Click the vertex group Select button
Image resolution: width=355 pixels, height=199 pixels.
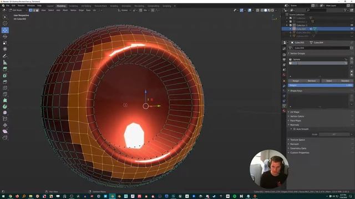329,81
